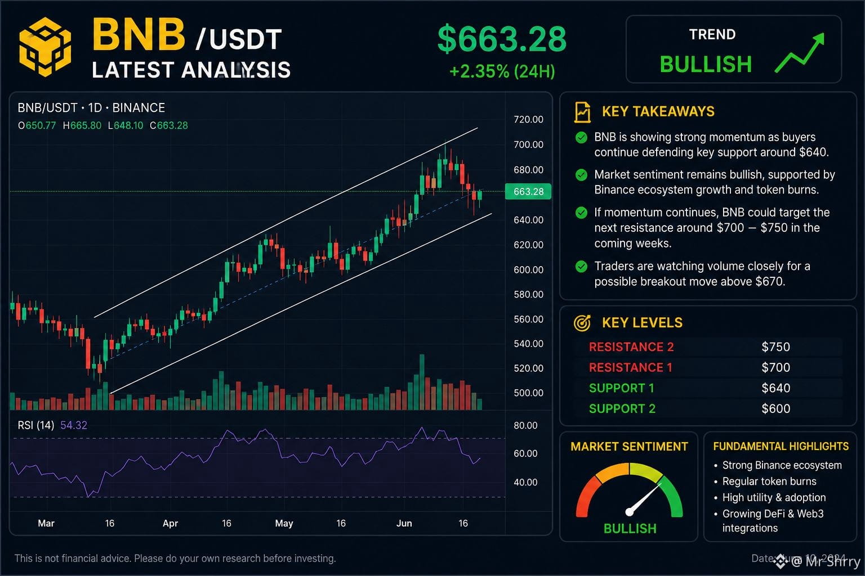Click the 560.00 price axis label
This screenshot has height=576, width=865.
click(528, 319)
